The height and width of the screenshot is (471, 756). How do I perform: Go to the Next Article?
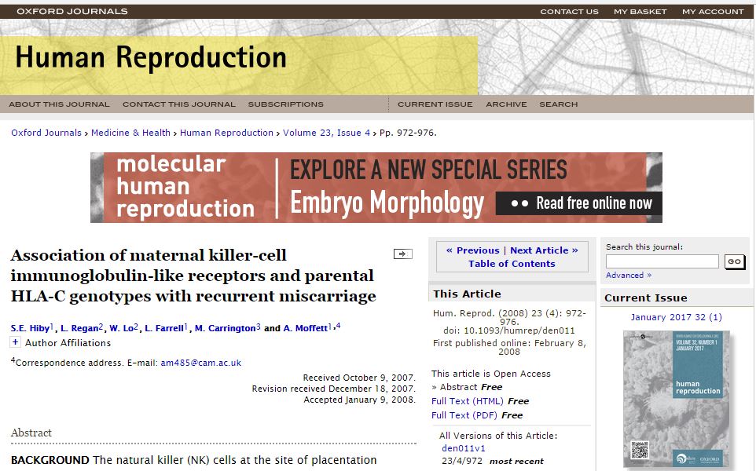coord(544,250)
